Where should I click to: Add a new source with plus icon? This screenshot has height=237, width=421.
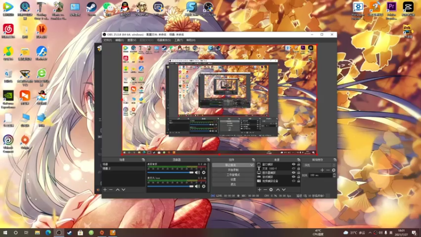[259, 190]
